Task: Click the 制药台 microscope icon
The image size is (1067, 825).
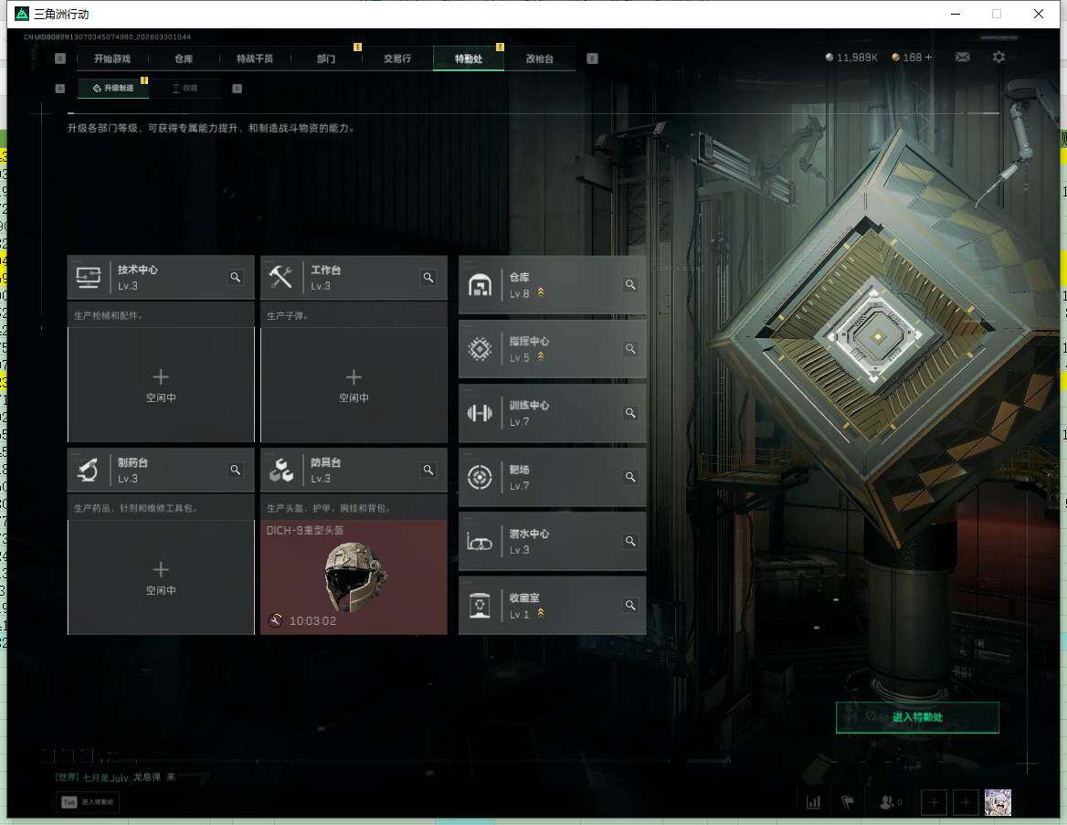Action: coord(89,470)
